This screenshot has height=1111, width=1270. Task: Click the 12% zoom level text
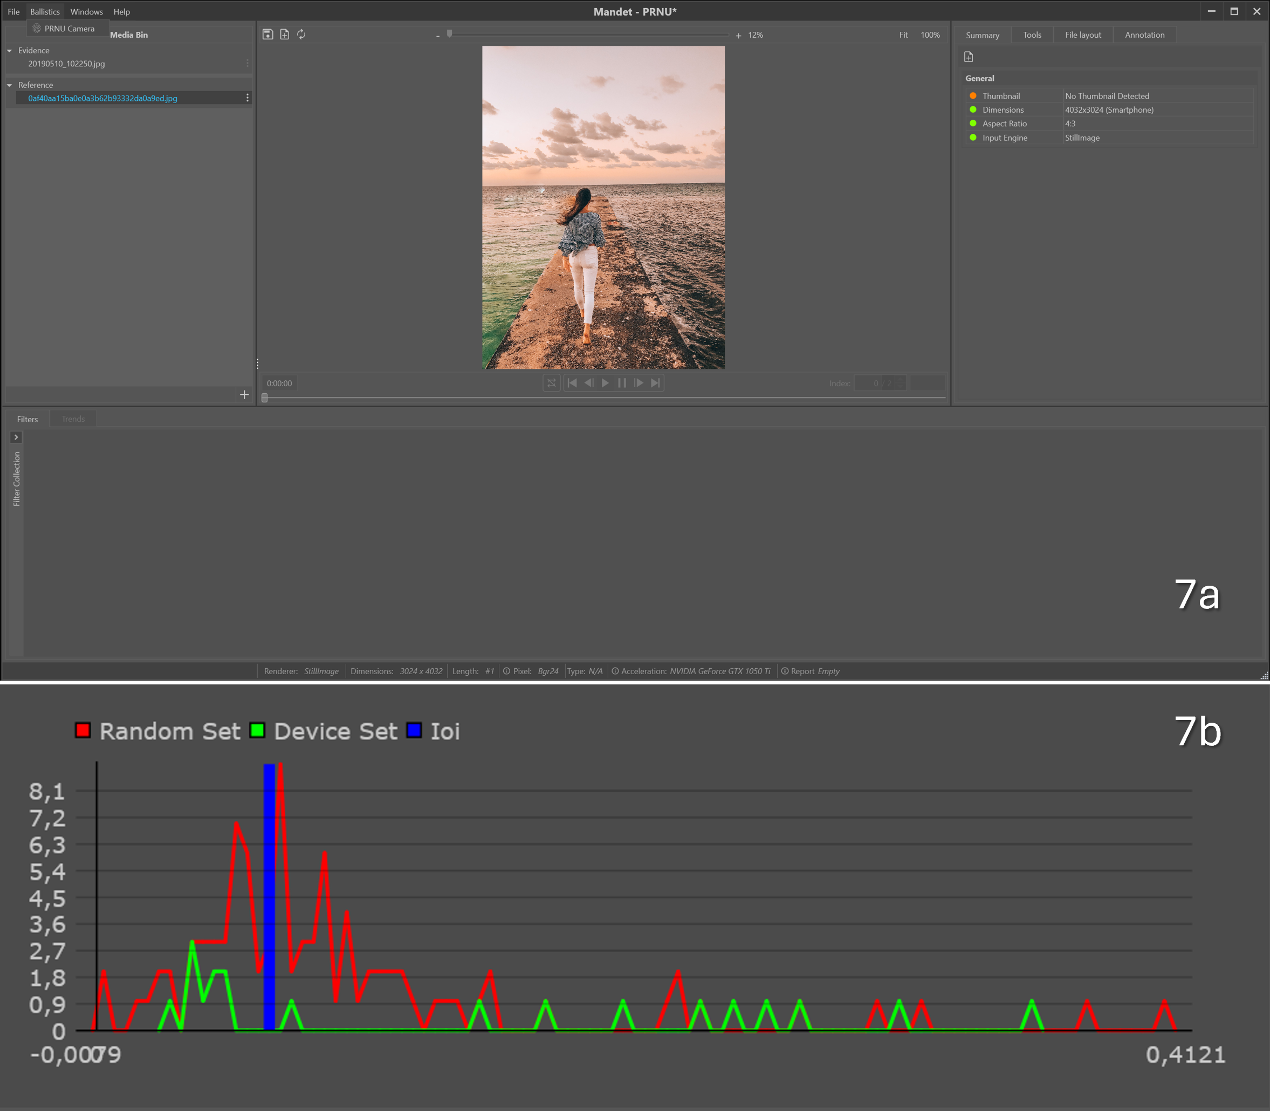(x=755, y=36)
